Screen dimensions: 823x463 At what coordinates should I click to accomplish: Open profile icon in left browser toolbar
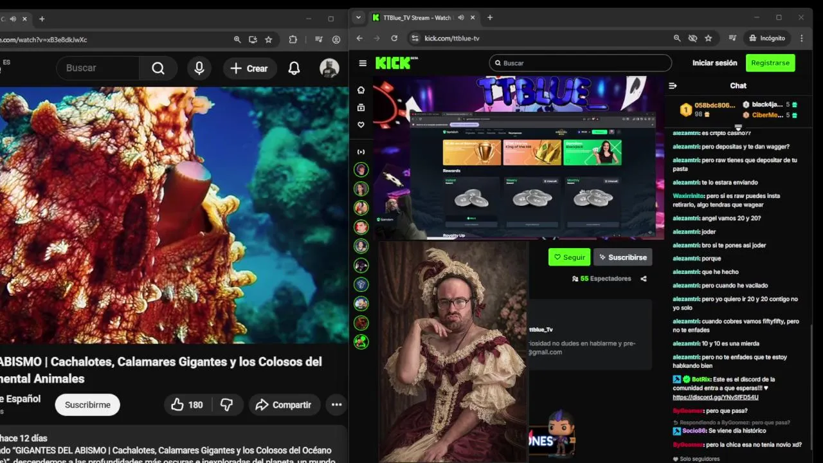point(336,39)
